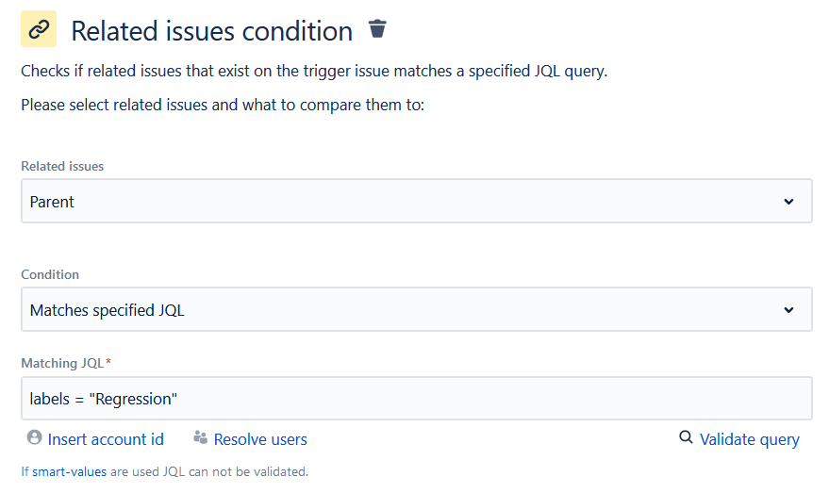Click the person icon beside Insert account id
829x493 pixels.
click(35, 437)
